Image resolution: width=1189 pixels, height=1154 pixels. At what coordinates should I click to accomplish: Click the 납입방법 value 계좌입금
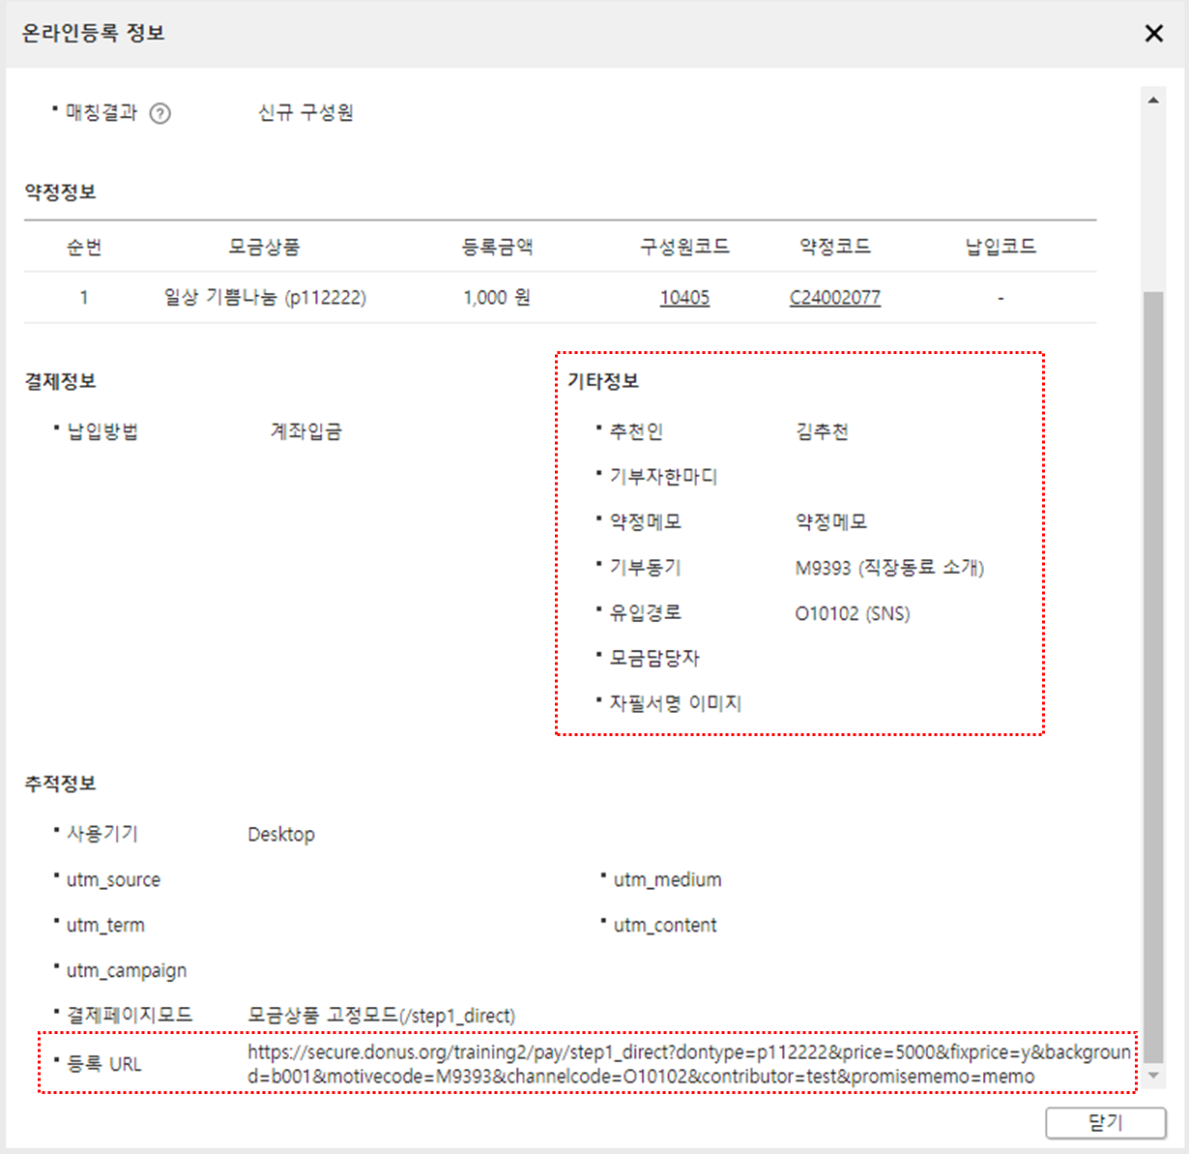305,431
